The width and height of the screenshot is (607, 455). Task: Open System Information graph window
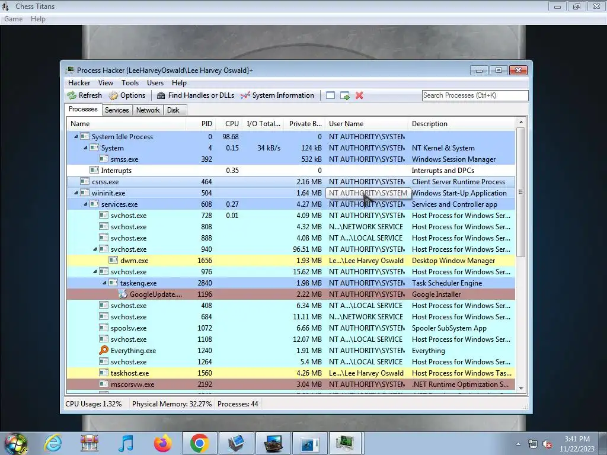277,95
